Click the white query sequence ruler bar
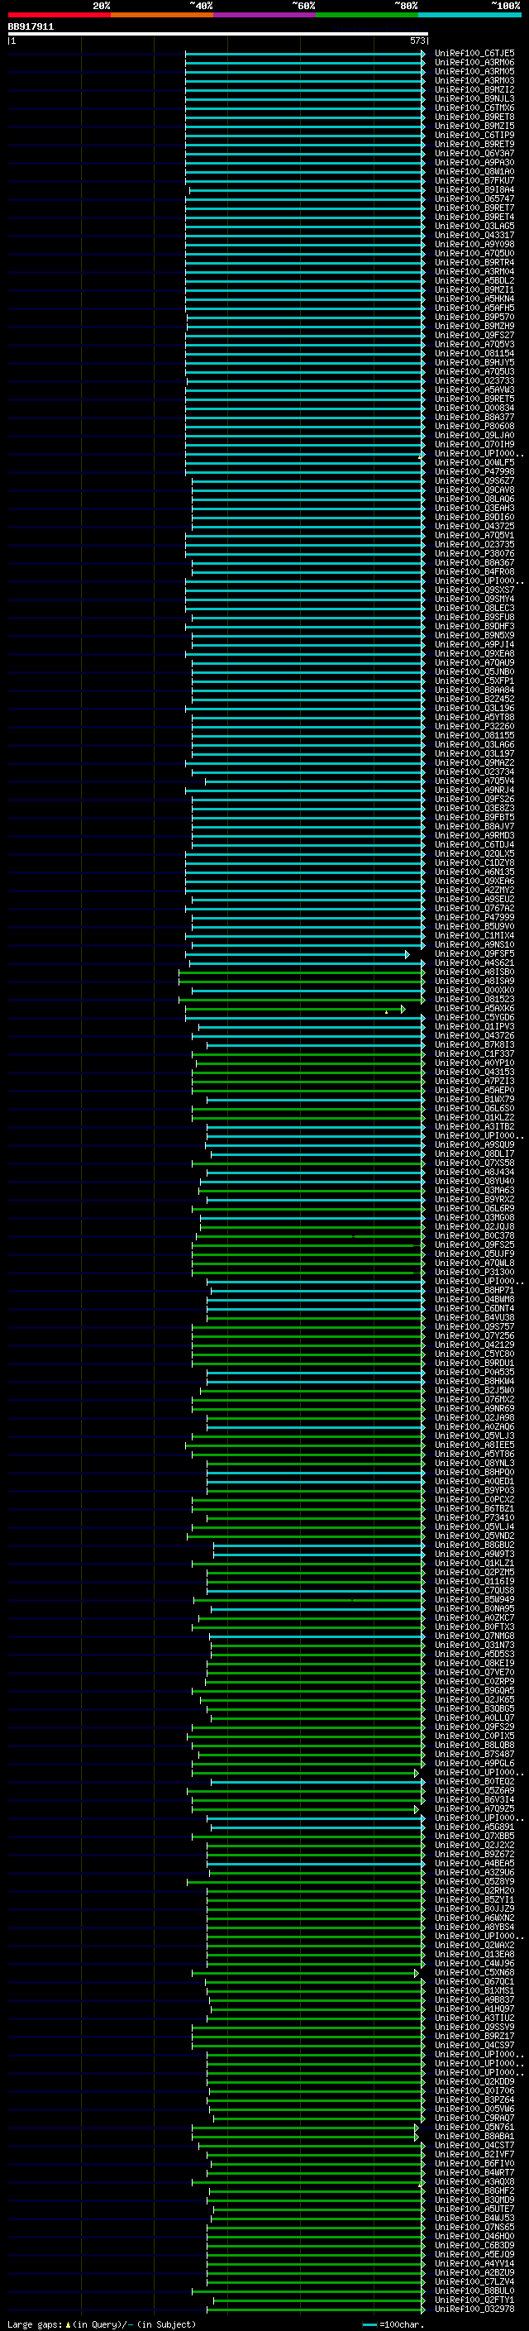Image resolution: width=529 pixels, height=2331 pixels. click(218, 35)
